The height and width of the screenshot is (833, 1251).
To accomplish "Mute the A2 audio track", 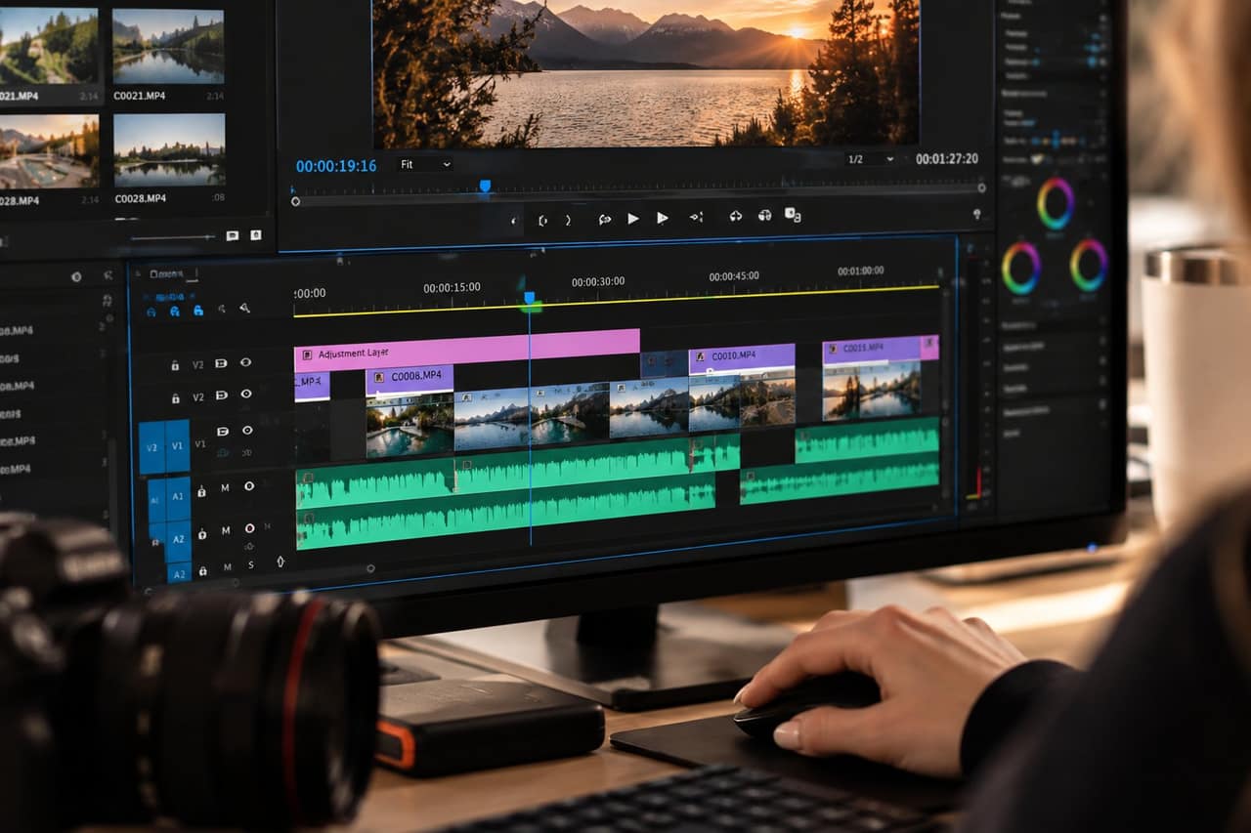I will point(226,530).
